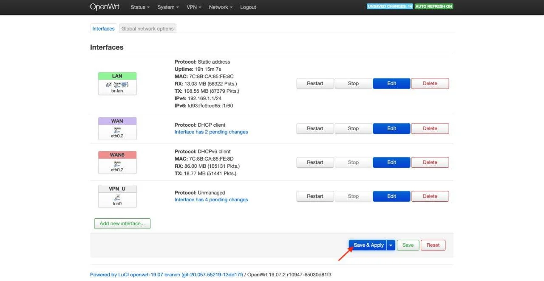Viewport: 544px width, 281px height.
Task: Select the Interfaces tab
Action: 103,29
